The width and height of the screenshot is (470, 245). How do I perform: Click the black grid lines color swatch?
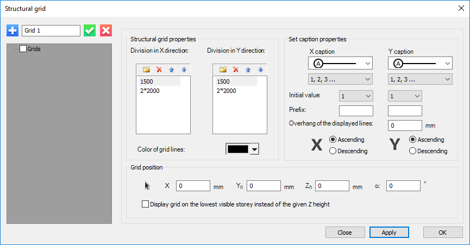click(238, 149)
